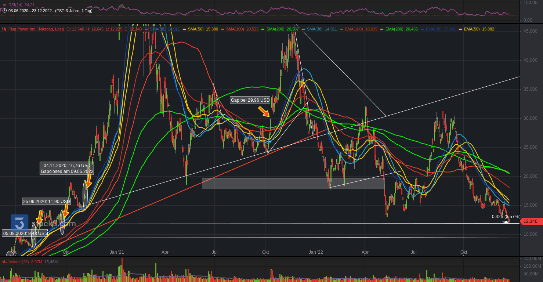Click the volume value 8,97M
Image resolution: width=543 pixels, height=282 pixels.
pyautogui.click(x=37, y=262)
